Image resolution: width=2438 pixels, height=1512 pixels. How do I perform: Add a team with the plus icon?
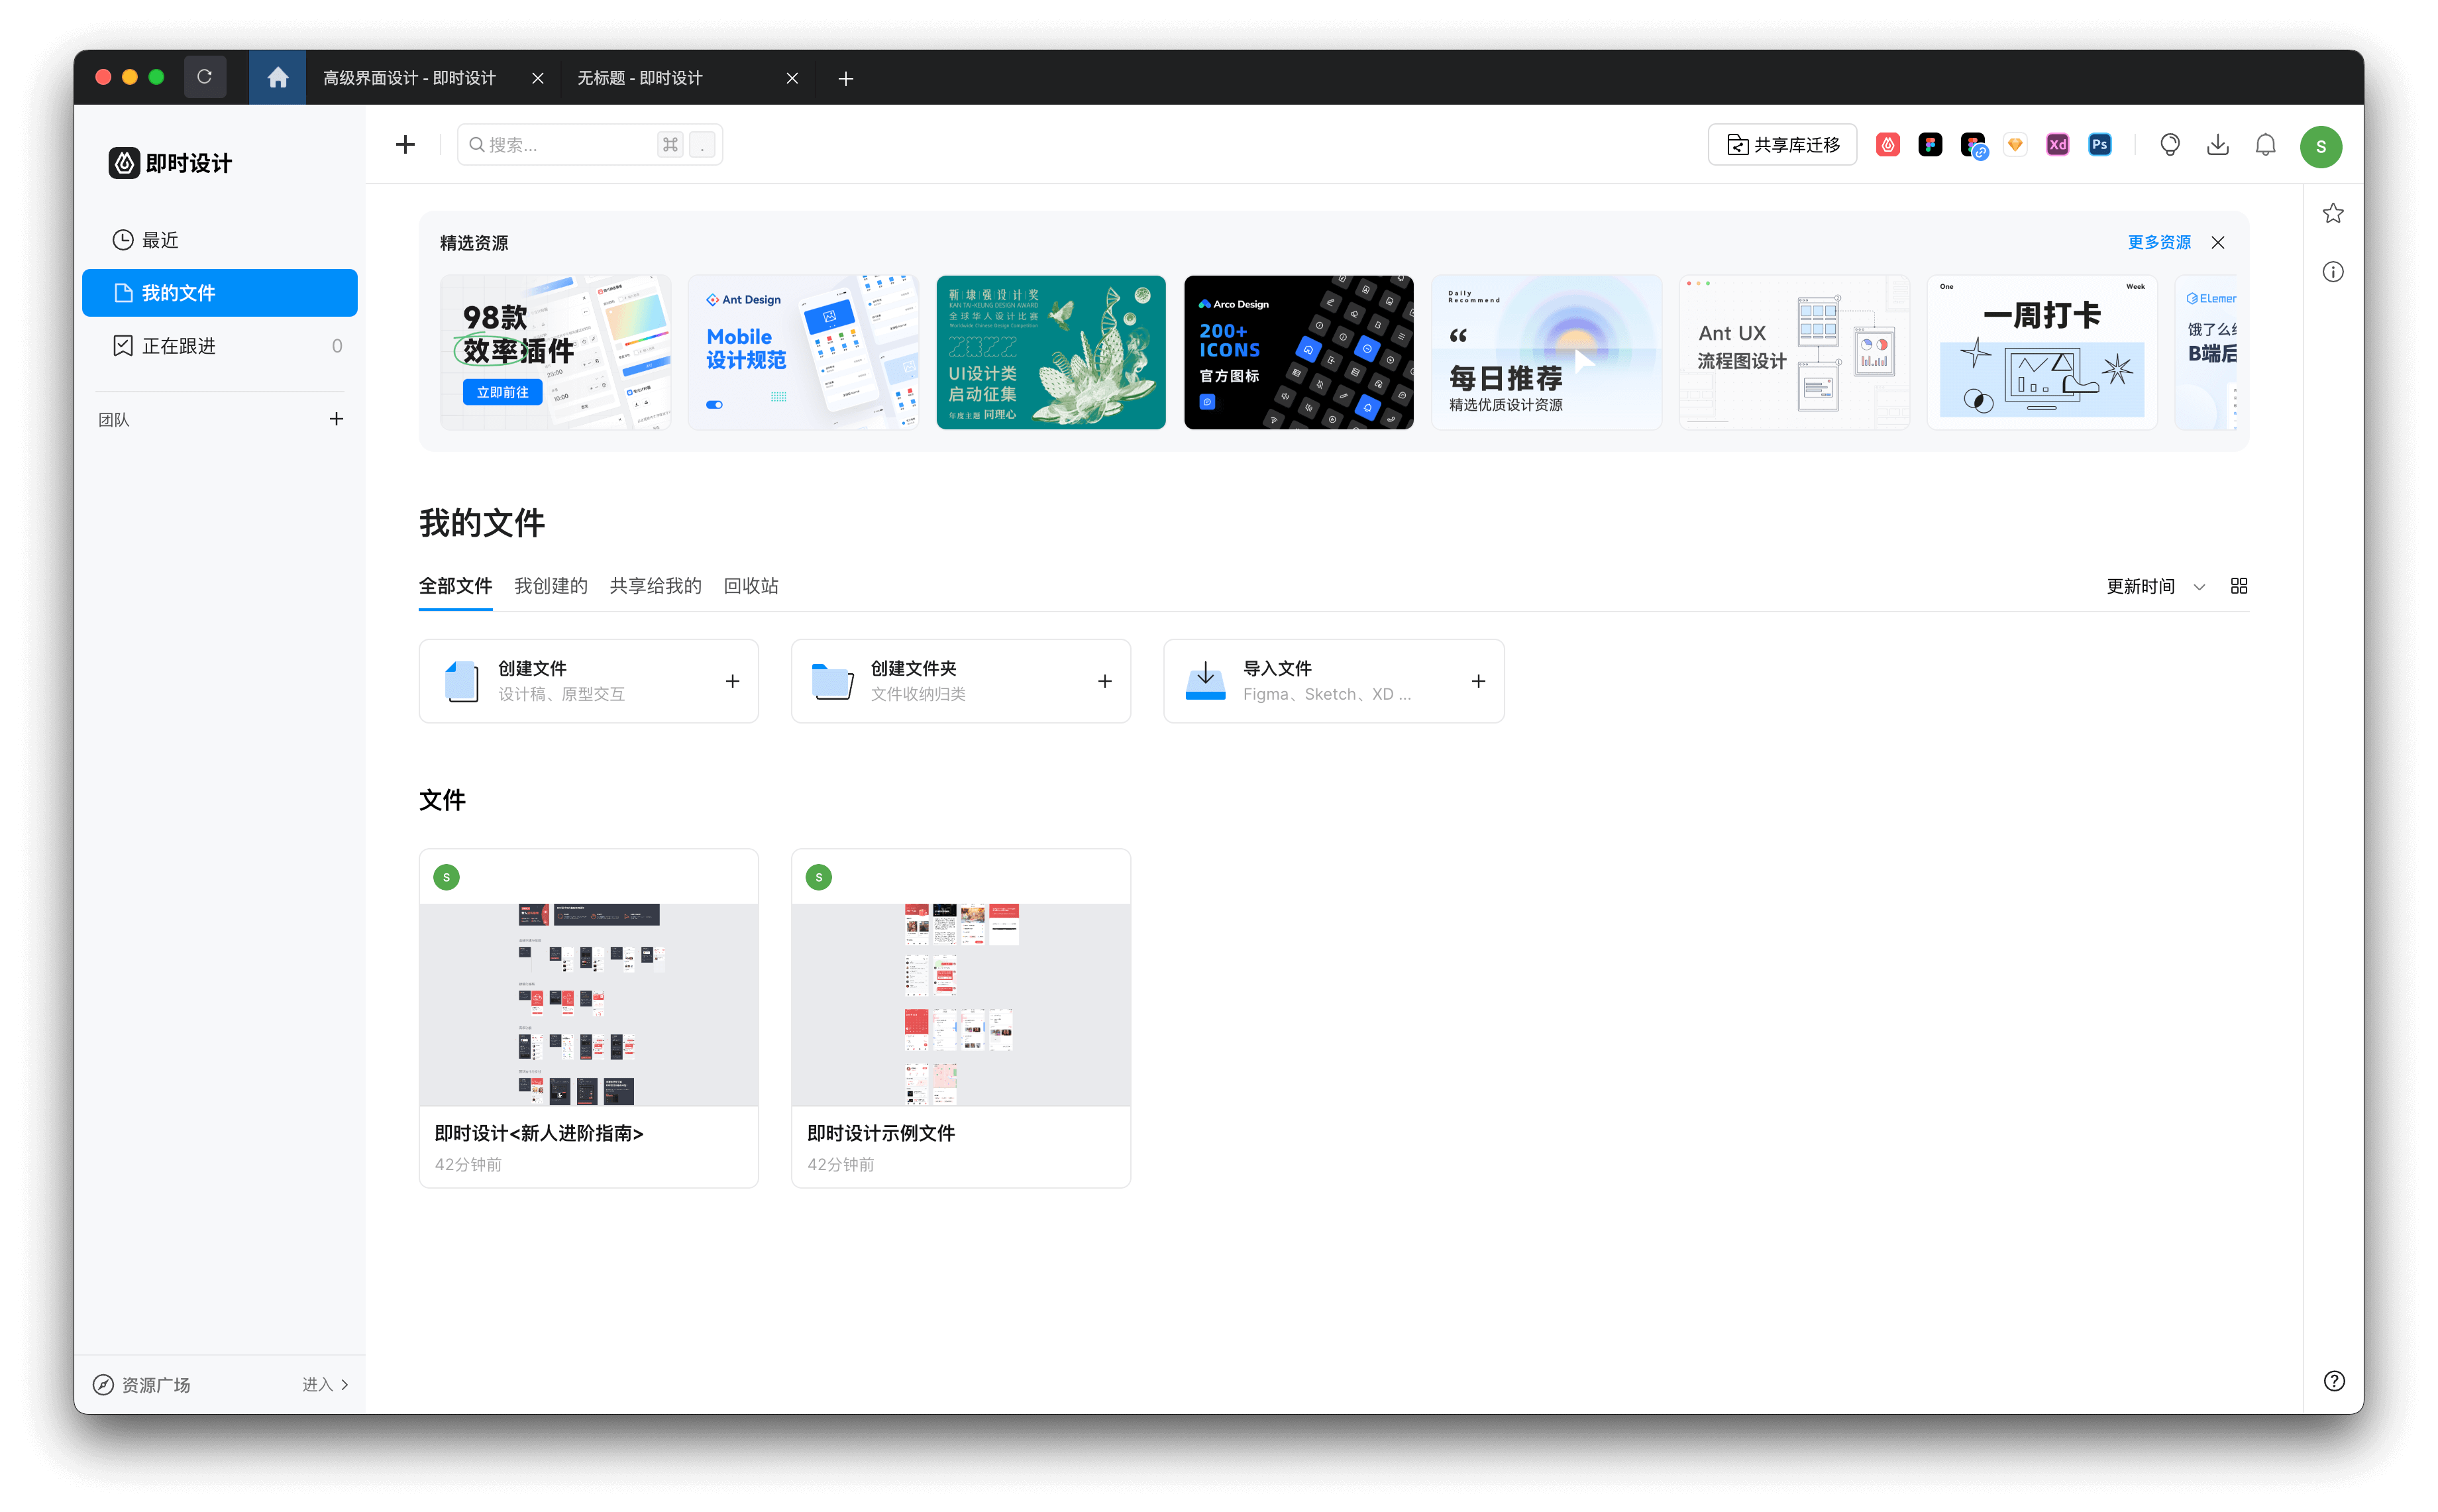click(336, 419)
